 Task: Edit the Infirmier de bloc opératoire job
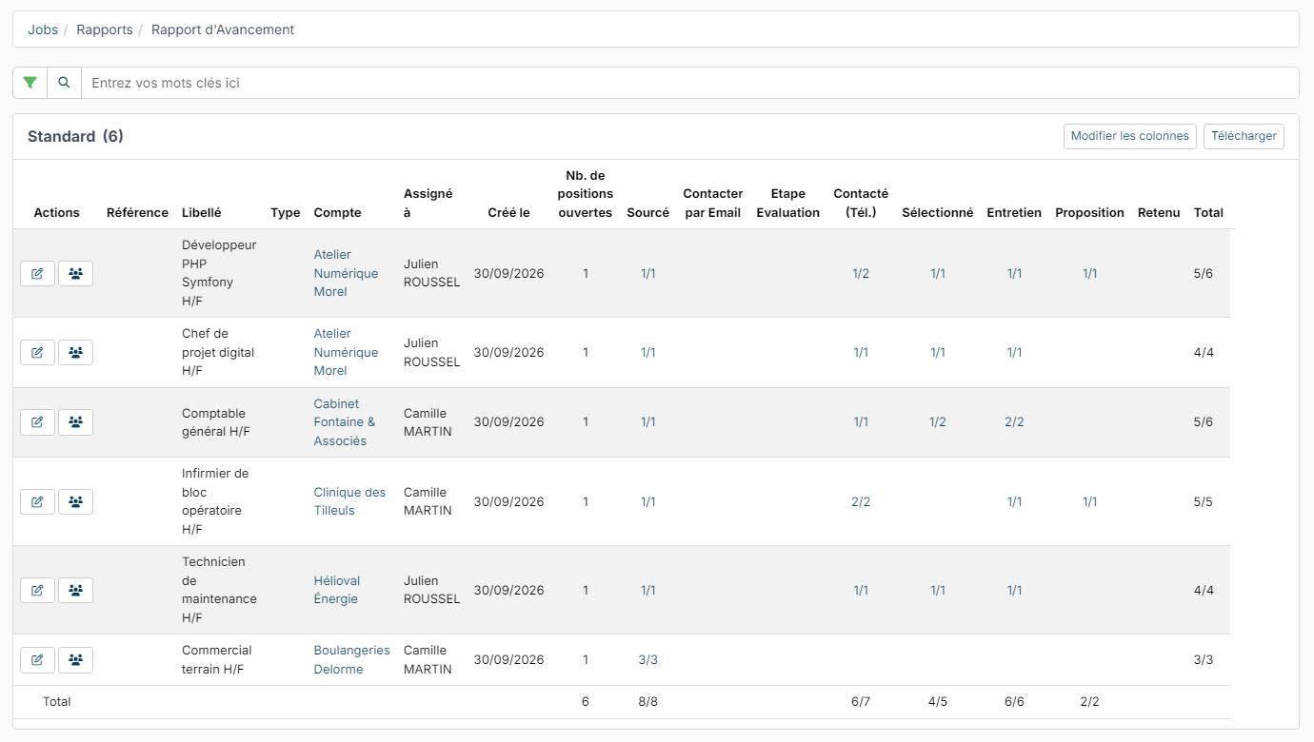point(37,501)
